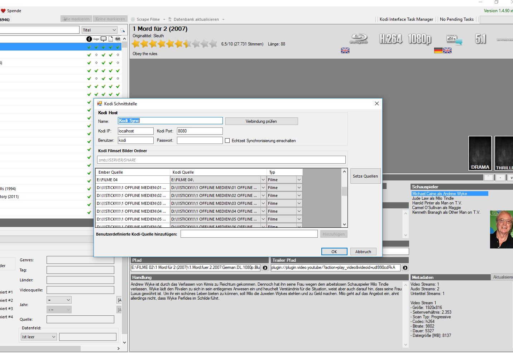The width and height of the screenshot is (513, 353).
Task: Click the Ember Quelle column header
Action: pyautogui.click(x=133, y=172)
